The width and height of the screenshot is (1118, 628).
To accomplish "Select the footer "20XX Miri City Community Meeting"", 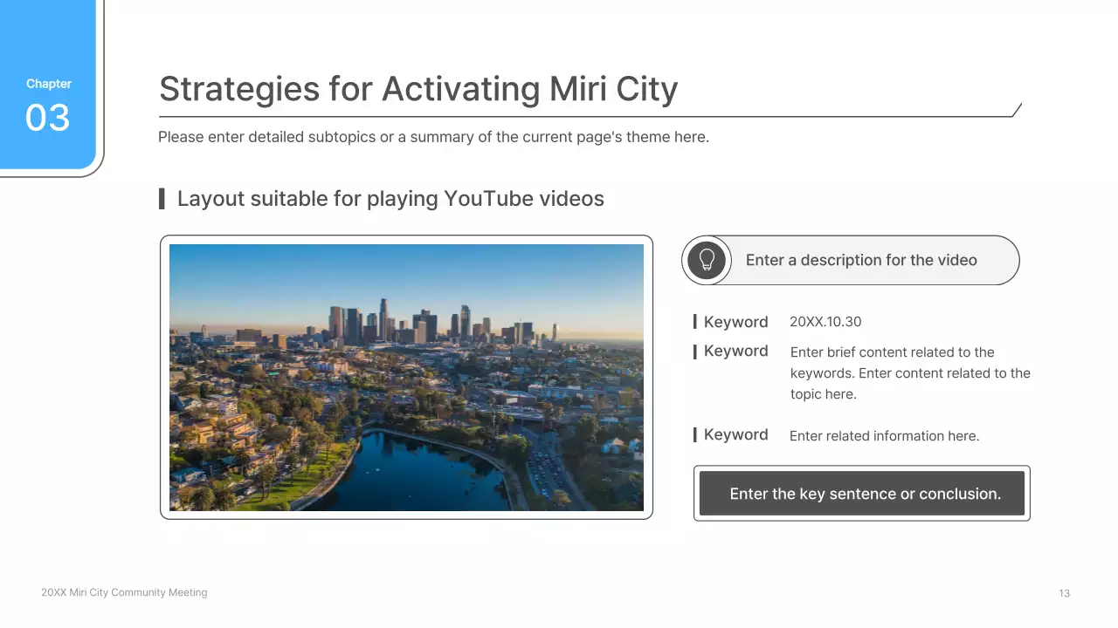I will [x=124, y=592].
